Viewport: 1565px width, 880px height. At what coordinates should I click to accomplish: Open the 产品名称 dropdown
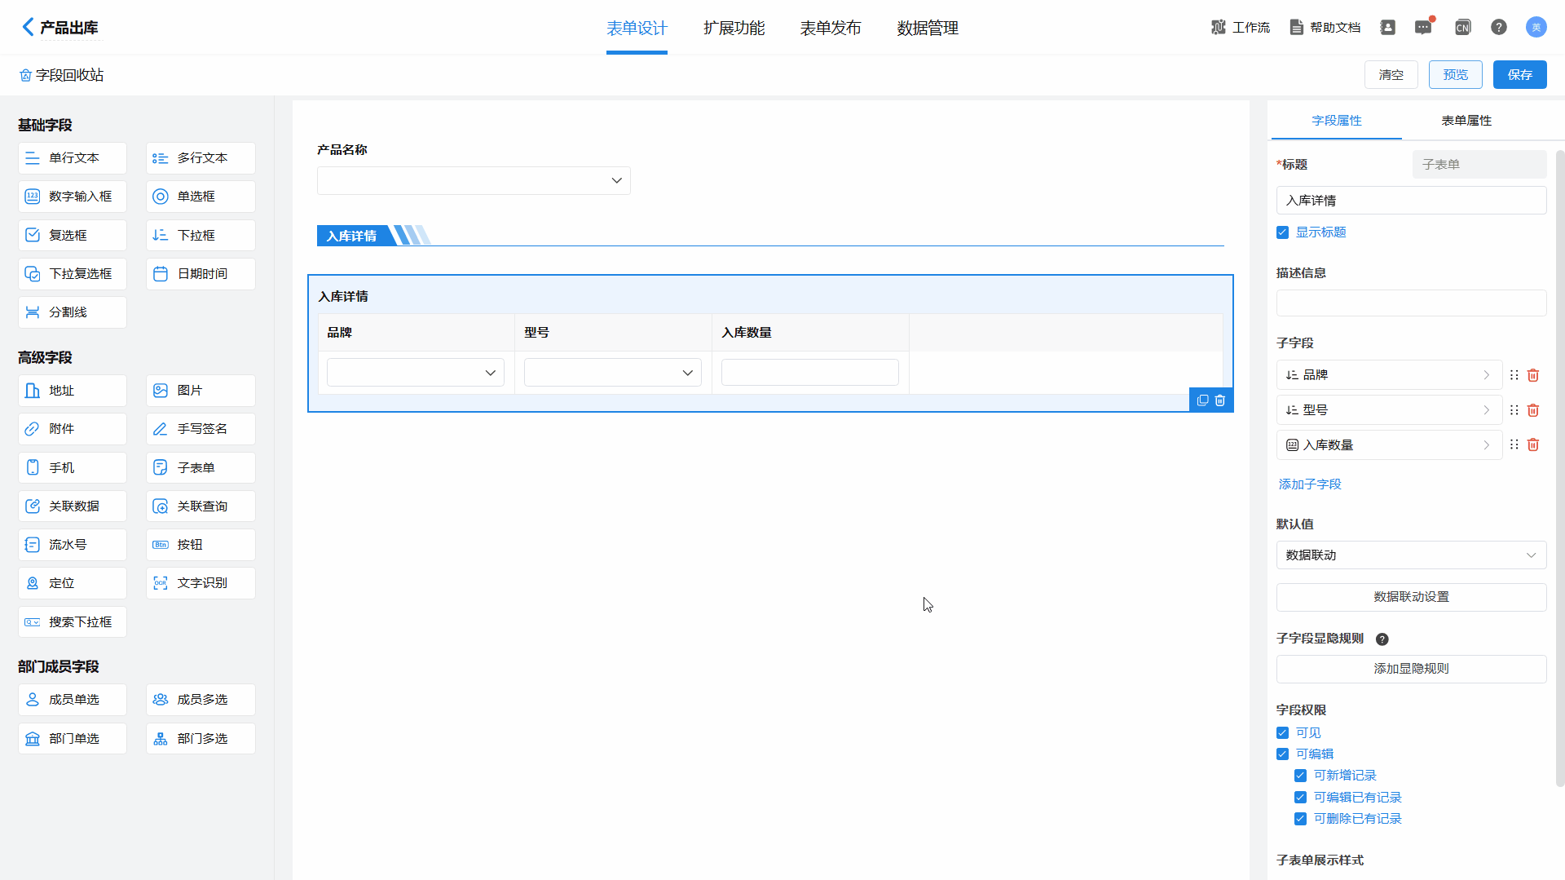coord(474,180)
